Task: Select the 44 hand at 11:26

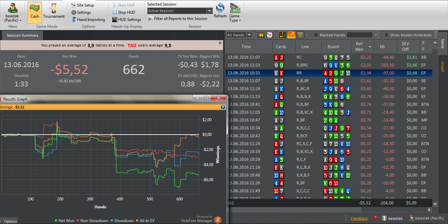Action: click(x=329, y=183)
